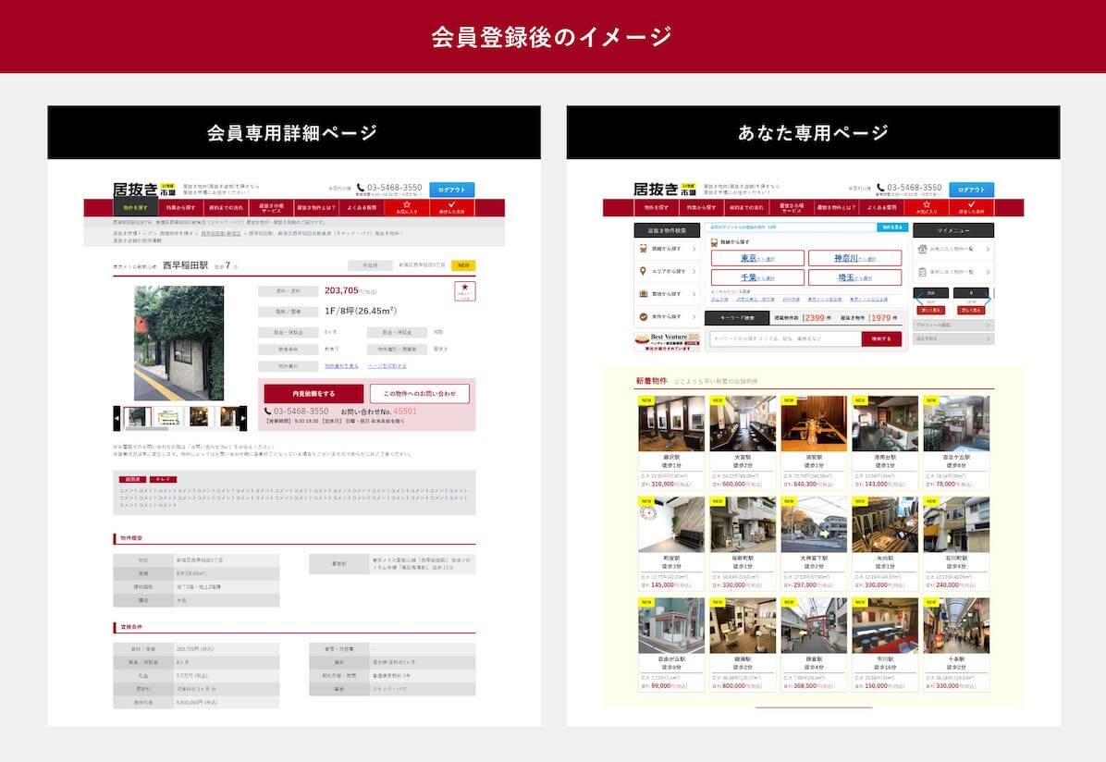Viewport: 1106px width, 762px height.
Task: Click the house icon in My Menu
Action: coord(922,249)
